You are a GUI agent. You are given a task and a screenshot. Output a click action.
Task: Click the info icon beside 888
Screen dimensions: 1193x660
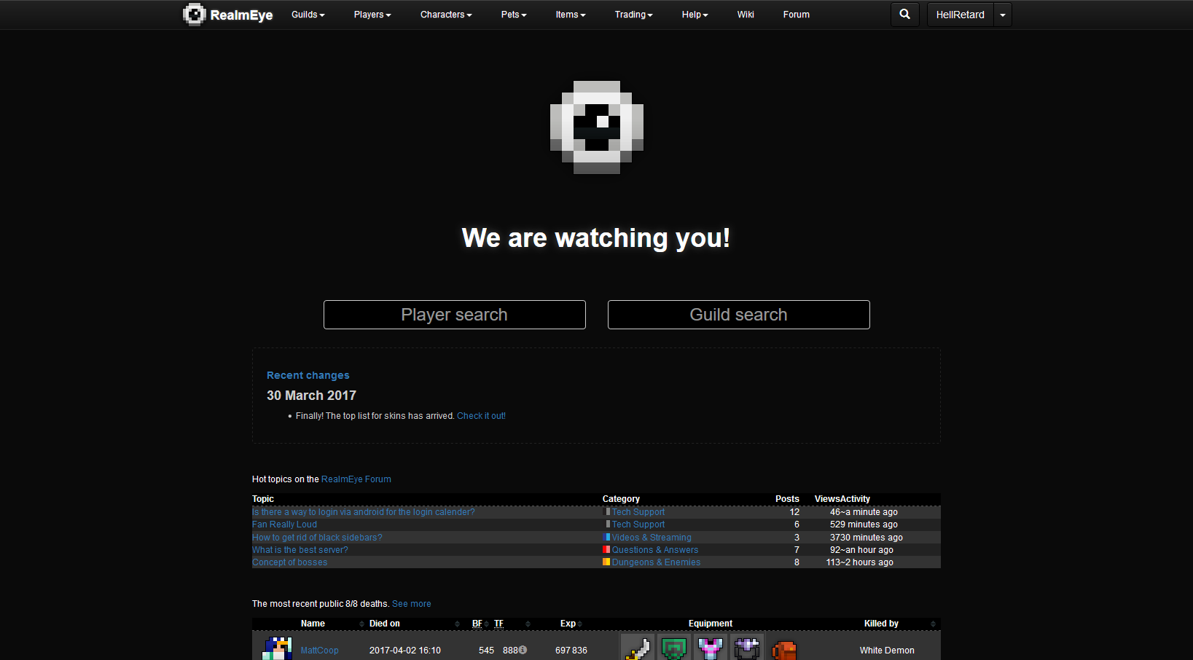(x=523, y=650)
